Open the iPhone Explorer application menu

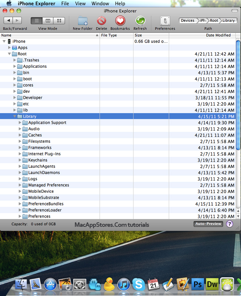pos(36,3)
